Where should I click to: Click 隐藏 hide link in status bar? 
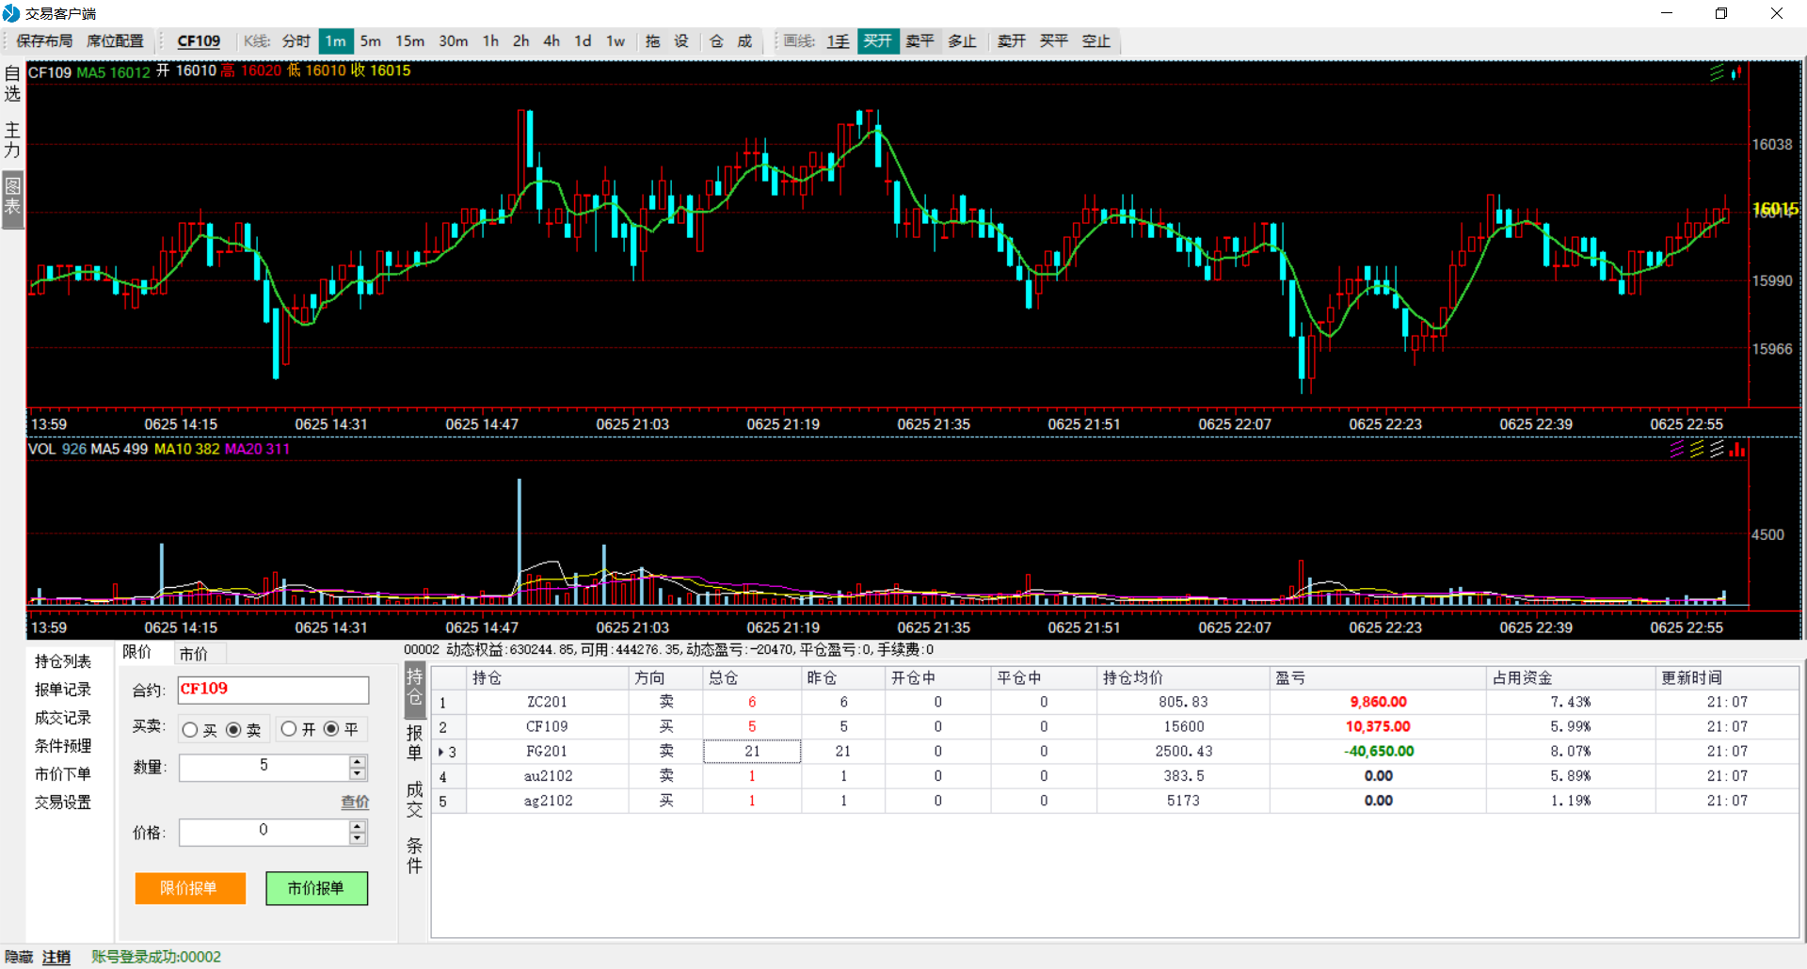coord(19,957)
